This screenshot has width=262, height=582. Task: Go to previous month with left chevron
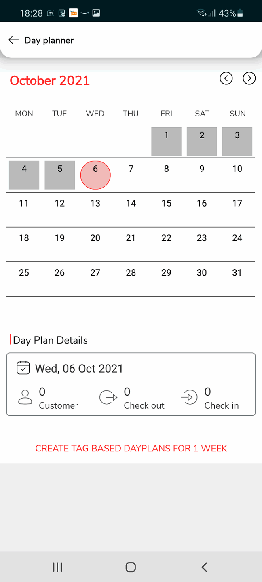pos(226,78)
